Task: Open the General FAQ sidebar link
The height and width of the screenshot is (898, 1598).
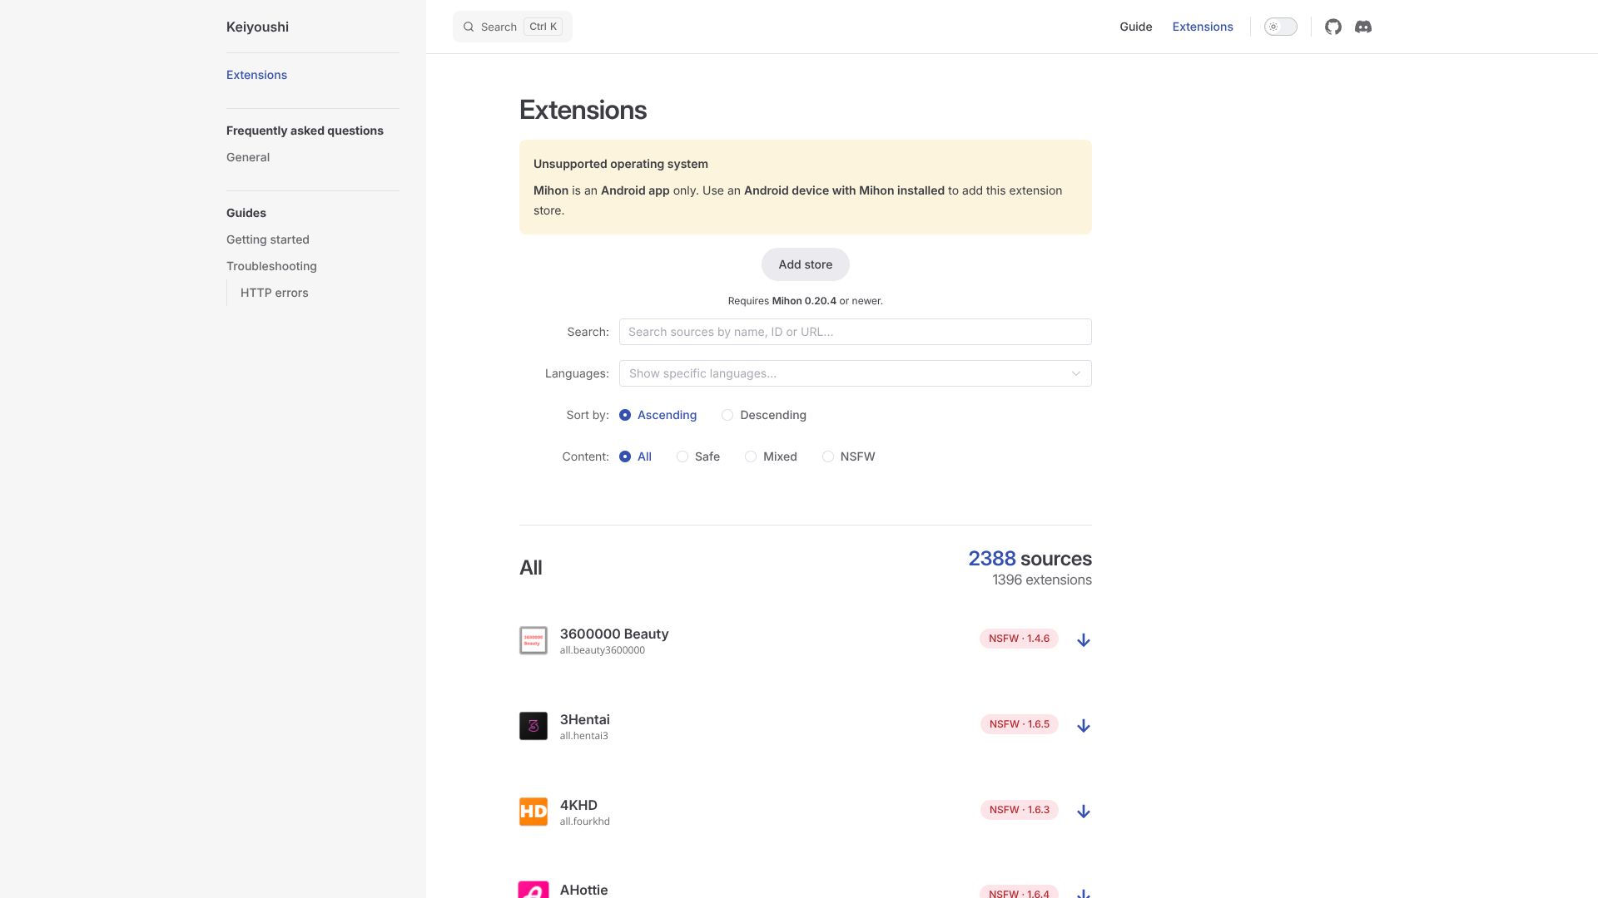Action: (248, 157)
